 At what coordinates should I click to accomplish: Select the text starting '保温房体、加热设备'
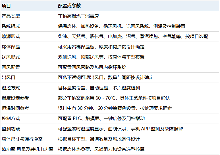122,26
